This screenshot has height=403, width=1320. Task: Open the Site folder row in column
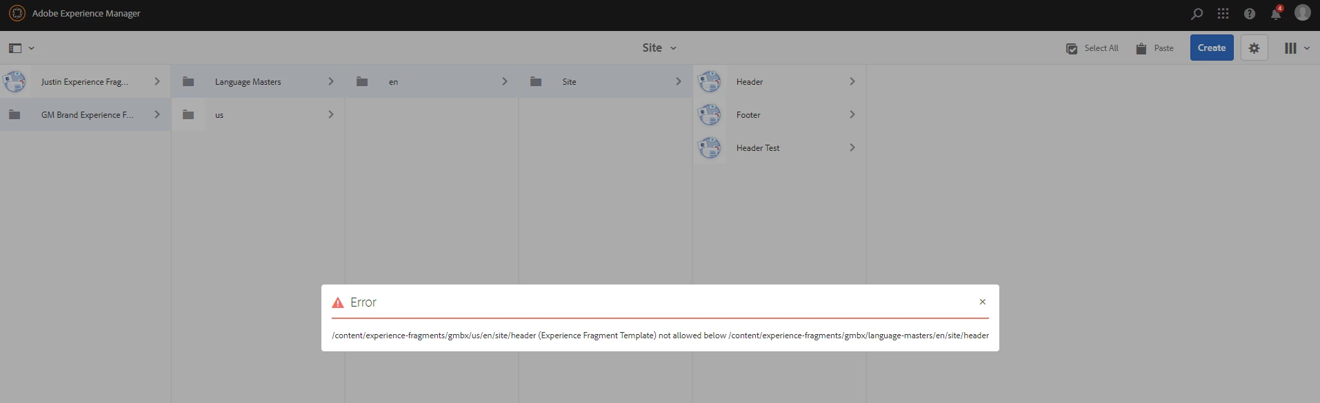pyautogui.click(x=606, y=81)
